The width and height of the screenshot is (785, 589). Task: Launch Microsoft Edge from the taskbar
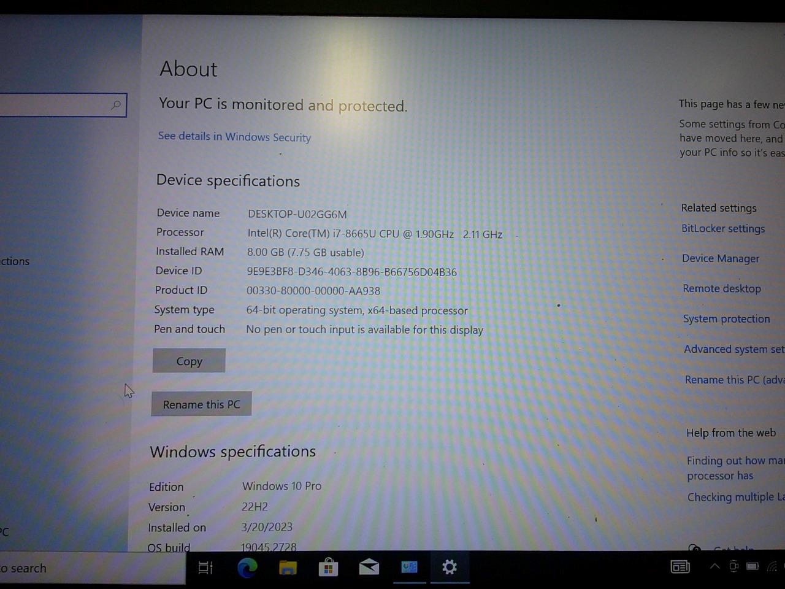(x=247, y=568)
